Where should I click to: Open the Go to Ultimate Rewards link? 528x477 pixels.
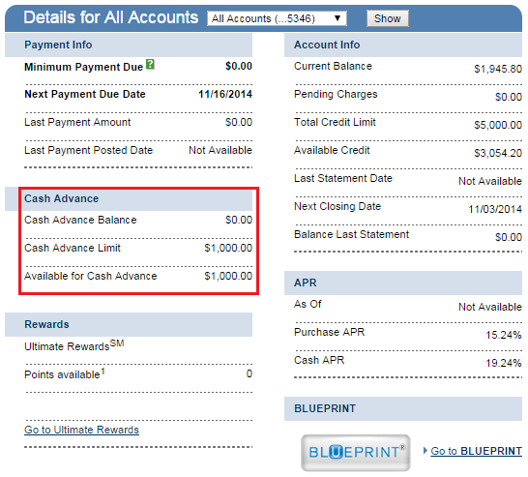click(x=81, y=430)
